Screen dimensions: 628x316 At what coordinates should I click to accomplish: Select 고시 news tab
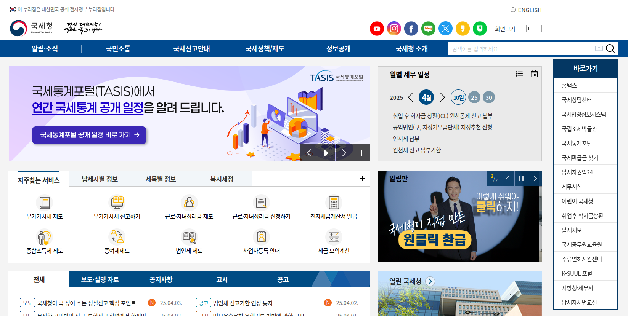pos(222,279)
